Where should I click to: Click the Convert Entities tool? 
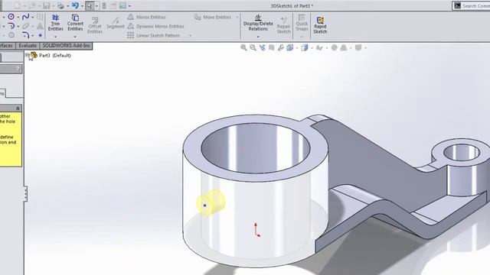tap(75, 23)
